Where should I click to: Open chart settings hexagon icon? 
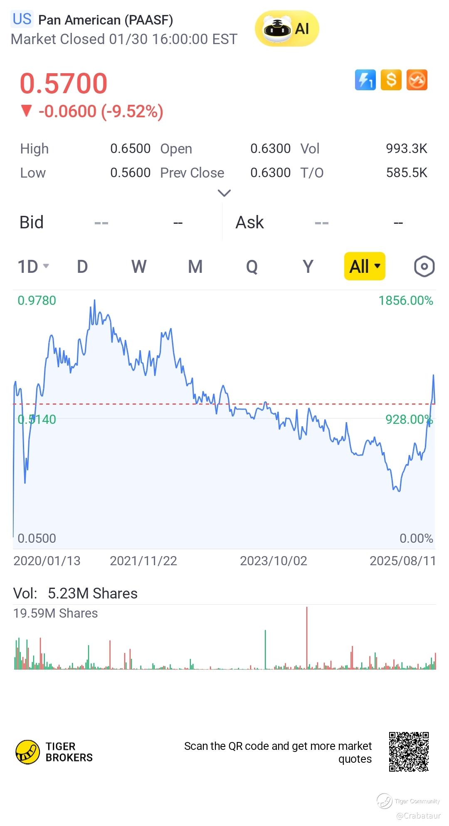click(x=424, y=267)
